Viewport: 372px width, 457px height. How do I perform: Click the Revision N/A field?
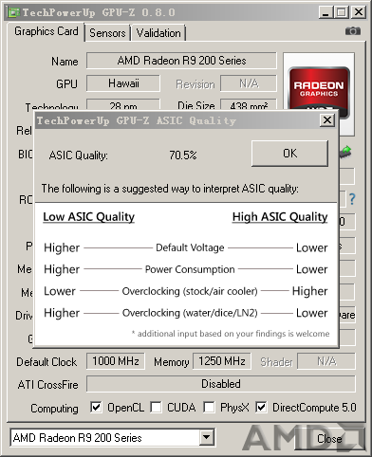(249, 83)
